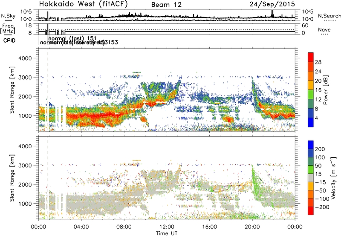Click the '200' velocity colorbar label
Screen dimensions: 341x236
320,149
